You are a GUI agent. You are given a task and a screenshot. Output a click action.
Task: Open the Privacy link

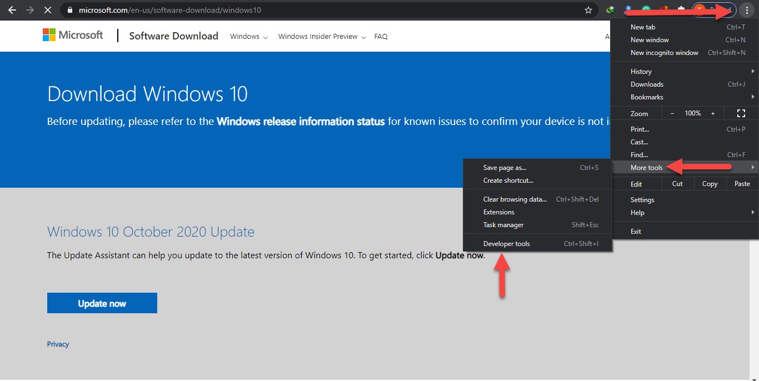click(x=58, y=344)
